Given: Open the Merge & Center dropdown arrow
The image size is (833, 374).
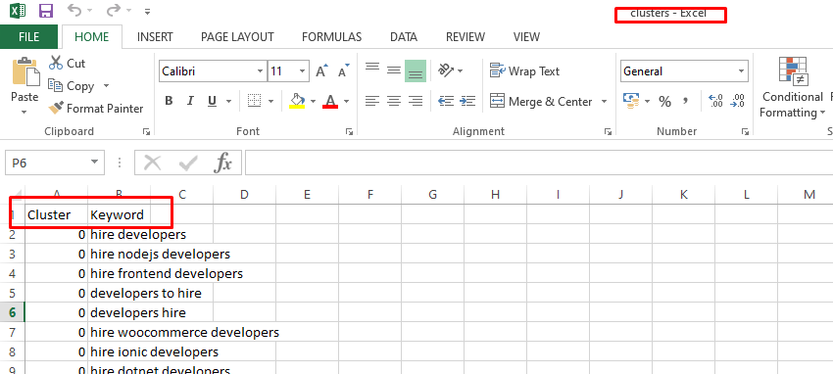Looking at the screenshot, I should 604,101.
